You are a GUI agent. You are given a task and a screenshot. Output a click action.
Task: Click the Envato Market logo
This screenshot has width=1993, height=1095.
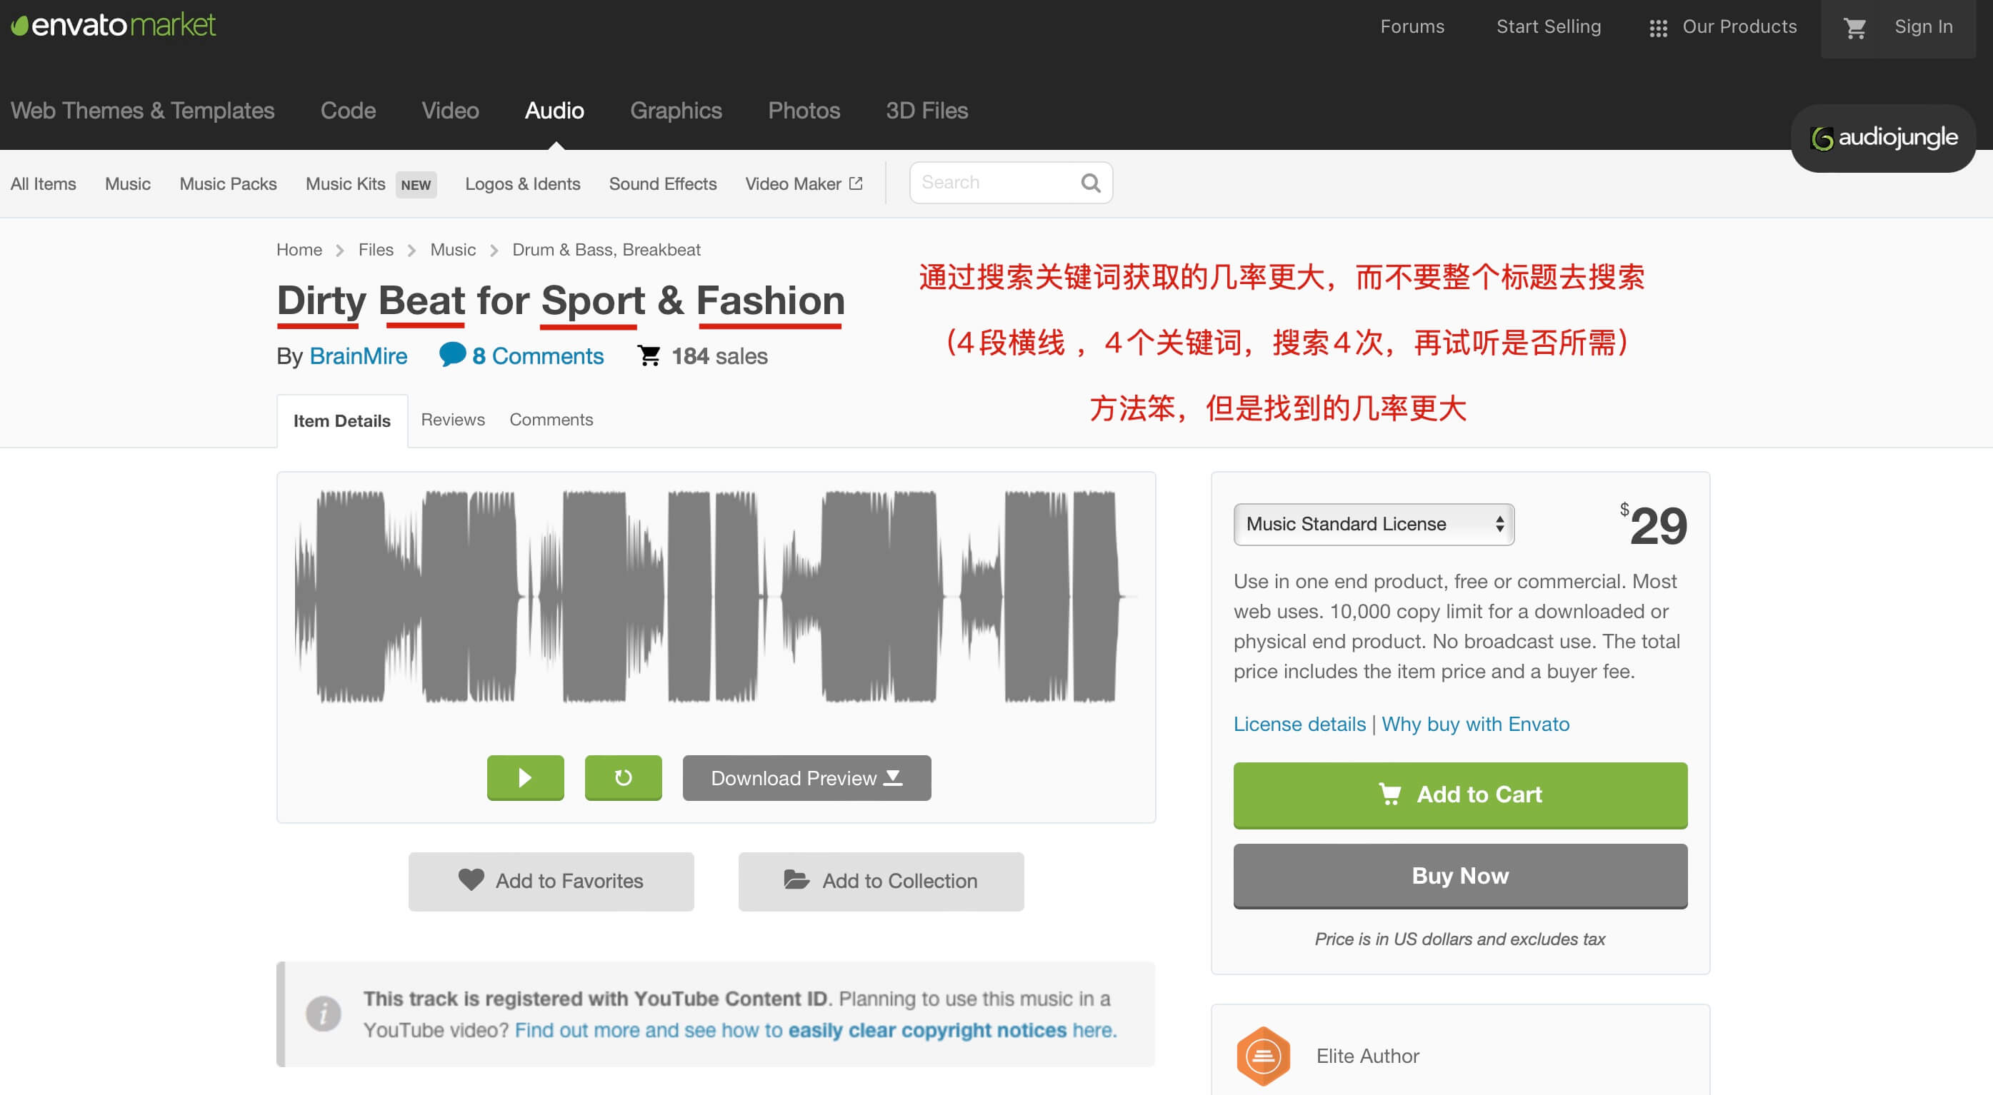pos(113,26)
